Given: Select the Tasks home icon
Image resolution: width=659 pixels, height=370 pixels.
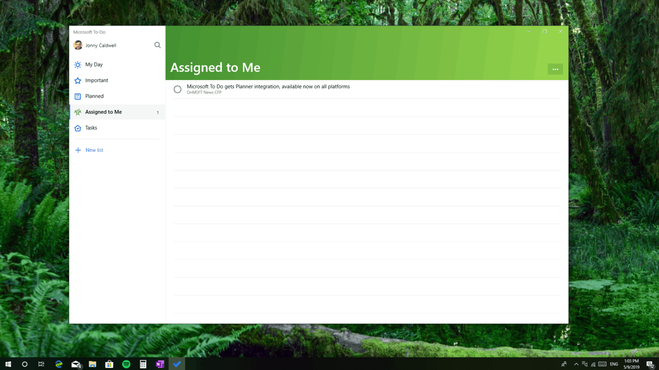Looking at the screenshot, I should pyautogui.click(x=78, y=128).
